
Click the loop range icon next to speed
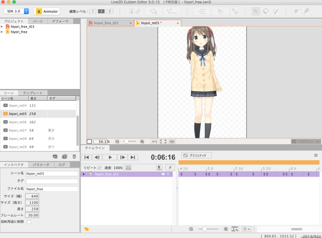pyautogui.click(x=128, y=168)
